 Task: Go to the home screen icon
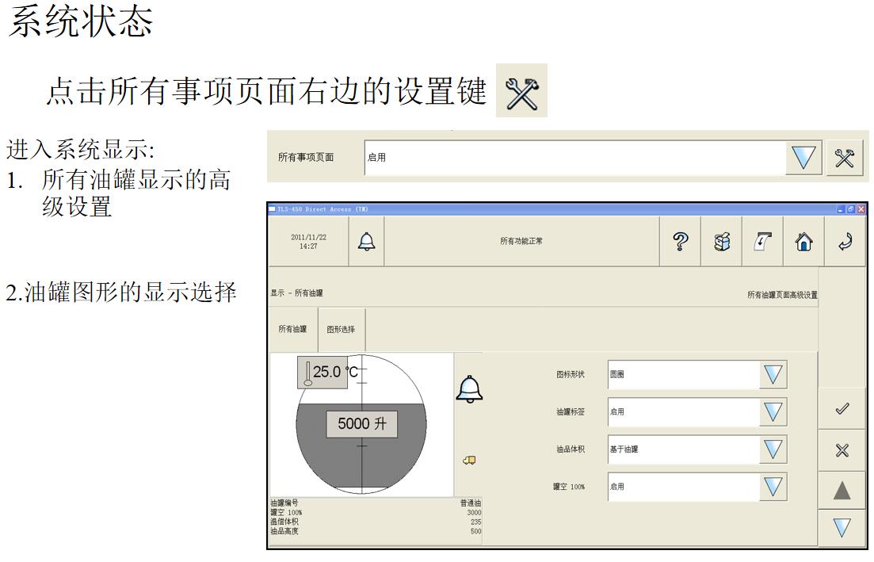(x=803, y=242)
